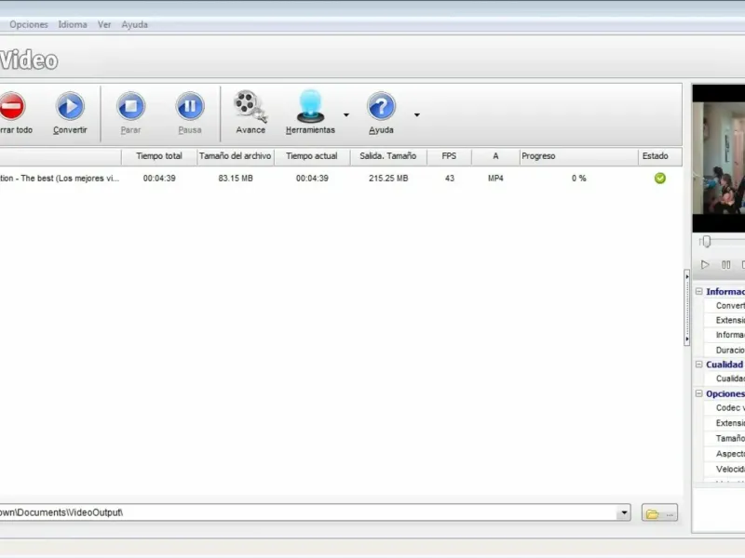Click the 215.25 MB output size cell
The width and height of the screenshot is (745, 558).
[x=388, y=179]
